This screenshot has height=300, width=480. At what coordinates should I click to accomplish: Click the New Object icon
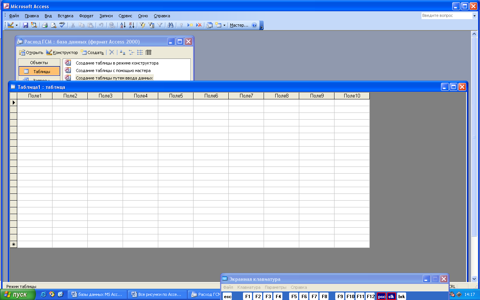[x=218, y=25]
